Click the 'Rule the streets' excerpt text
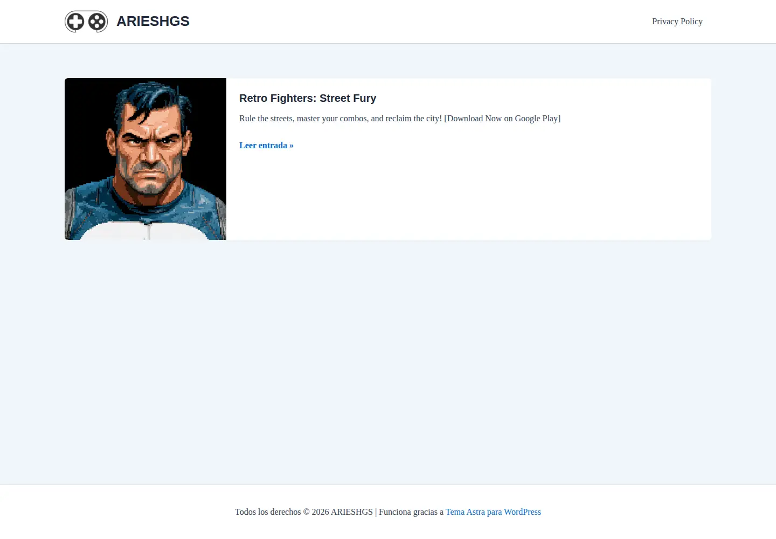This screenshot has width=776, height=539. coord(400,119)
